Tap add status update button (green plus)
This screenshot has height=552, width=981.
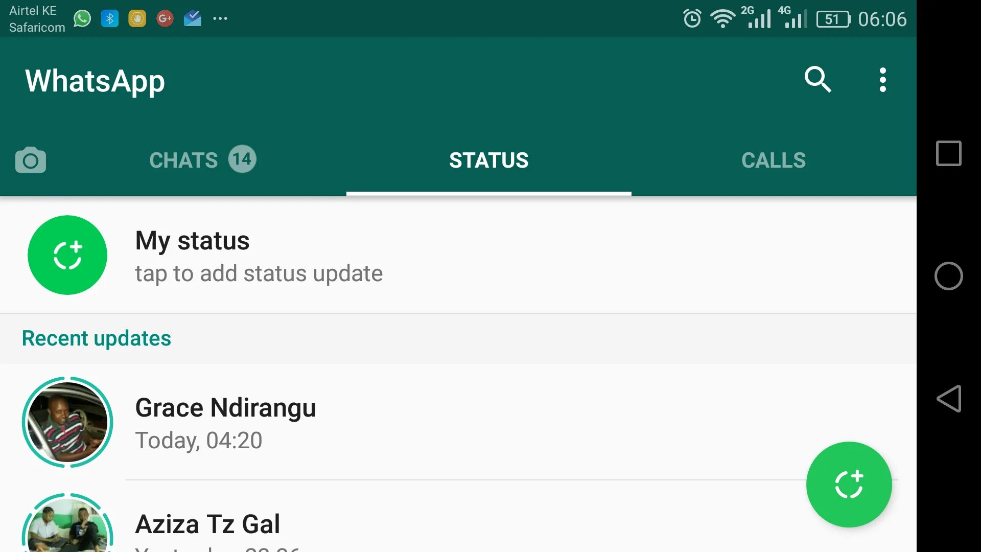pos(67,255)
